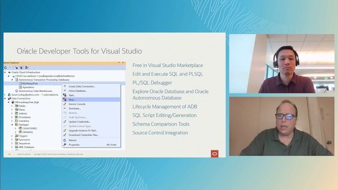Choose Clone Database from context menu
The height and width of the screenshot is (190, 338).
[91, 91]
